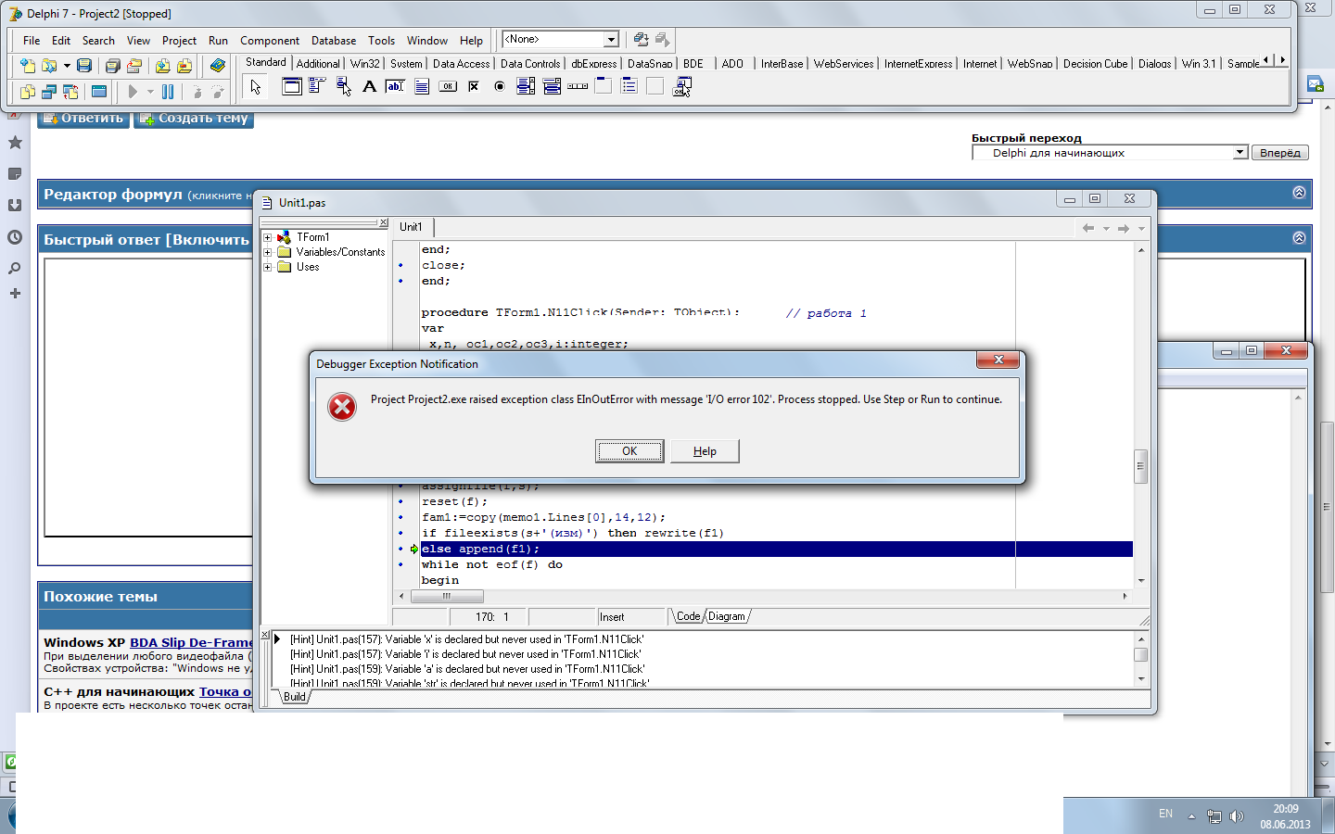The height and width of the screenshot is (834, 1335).
Task: Select the arrow pointer tool in component palette
Action: coord(256,87)
